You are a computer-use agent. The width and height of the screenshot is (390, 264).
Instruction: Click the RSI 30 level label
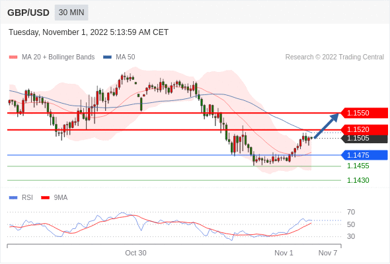pyautogui.click(x=351, y=236)
